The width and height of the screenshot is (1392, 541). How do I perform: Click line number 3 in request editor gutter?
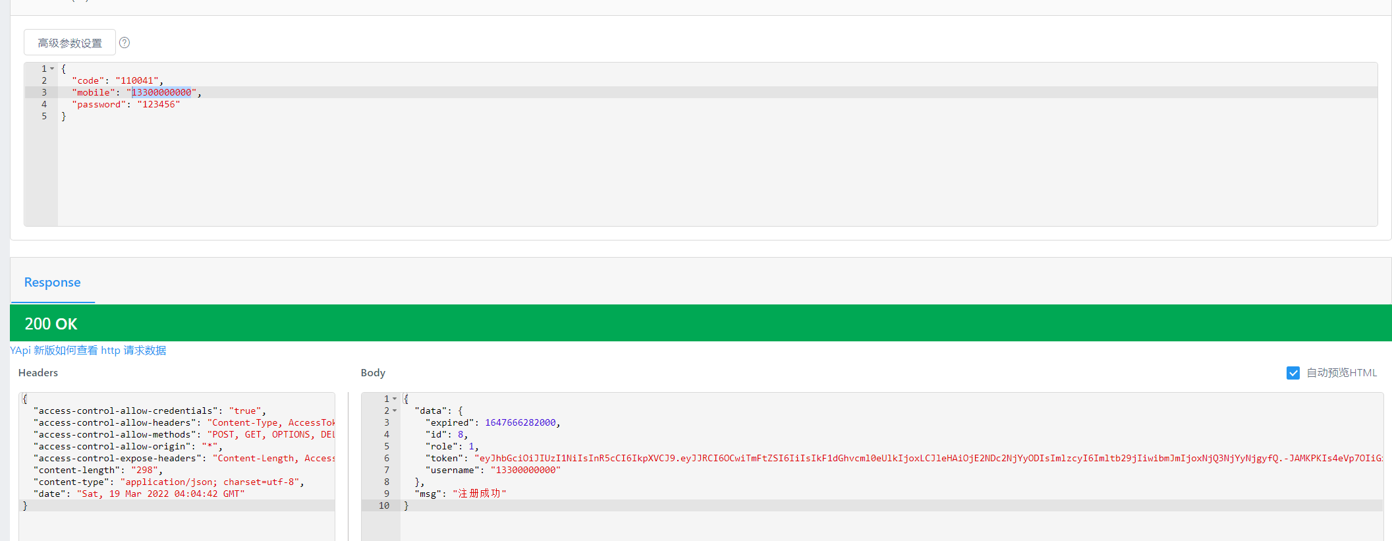tap(44, 92)
